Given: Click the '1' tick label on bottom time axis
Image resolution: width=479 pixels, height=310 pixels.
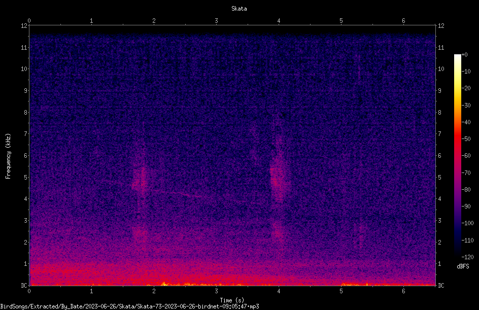Looking at the screenshot, I should click(91, 291).
